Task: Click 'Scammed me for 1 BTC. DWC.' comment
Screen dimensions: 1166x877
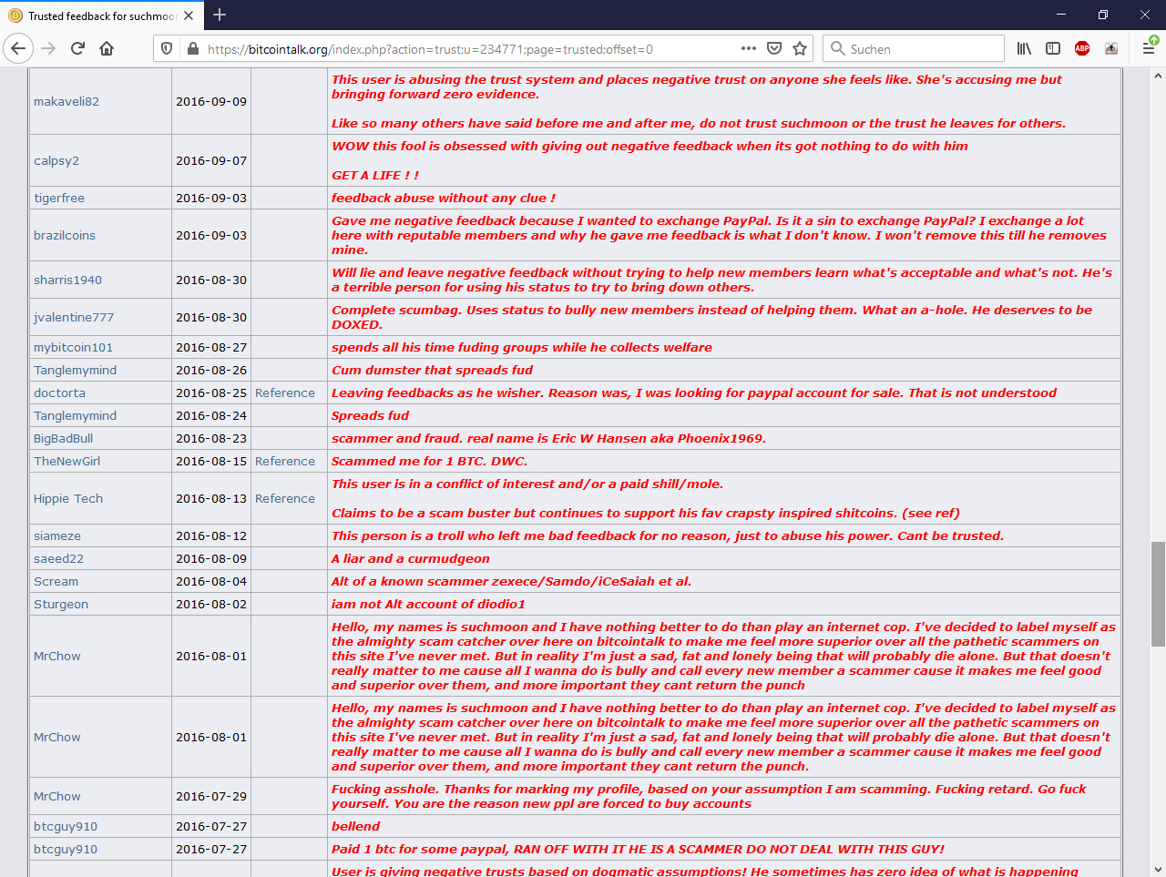Action: [429, 461]
